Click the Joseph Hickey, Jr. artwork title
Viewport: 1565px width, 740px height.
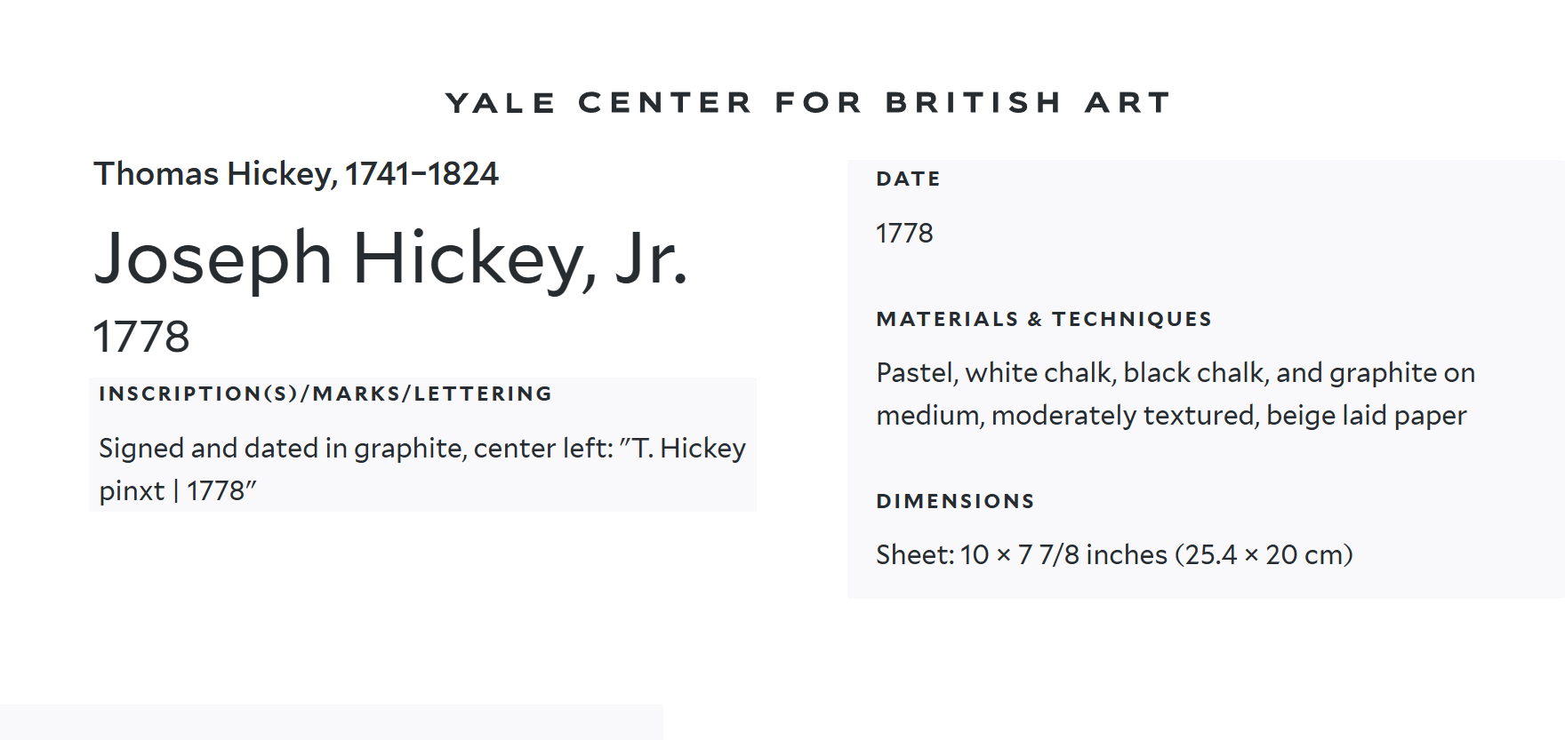tap(390, 259)
